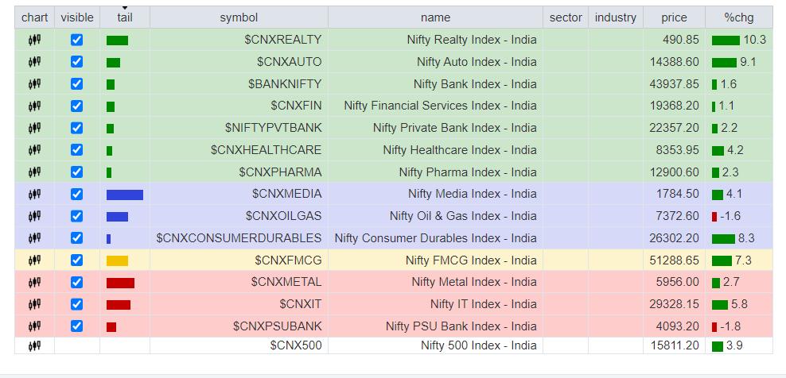Image resolution: width=786 pixels, height=378 pixels.
Task: Sort table by tail column header
Action: pos(124,17)
